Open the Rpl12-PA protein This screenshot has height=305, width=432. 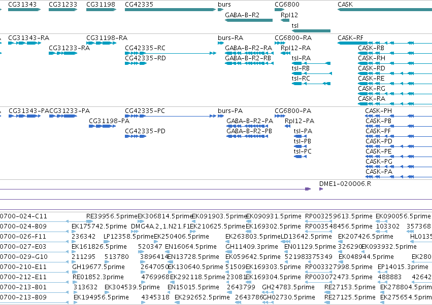[x=300, y=121]
